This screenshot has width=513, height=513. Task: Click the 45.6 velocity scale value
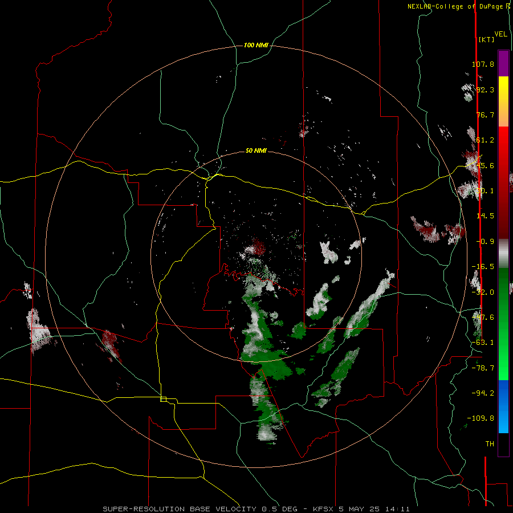[485, 165]
